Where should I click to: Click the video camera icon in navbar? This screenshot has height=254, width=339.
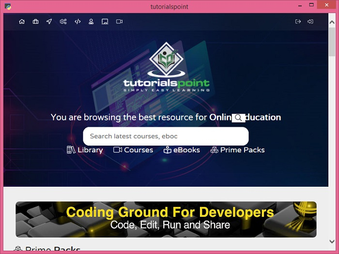(119, 21)
